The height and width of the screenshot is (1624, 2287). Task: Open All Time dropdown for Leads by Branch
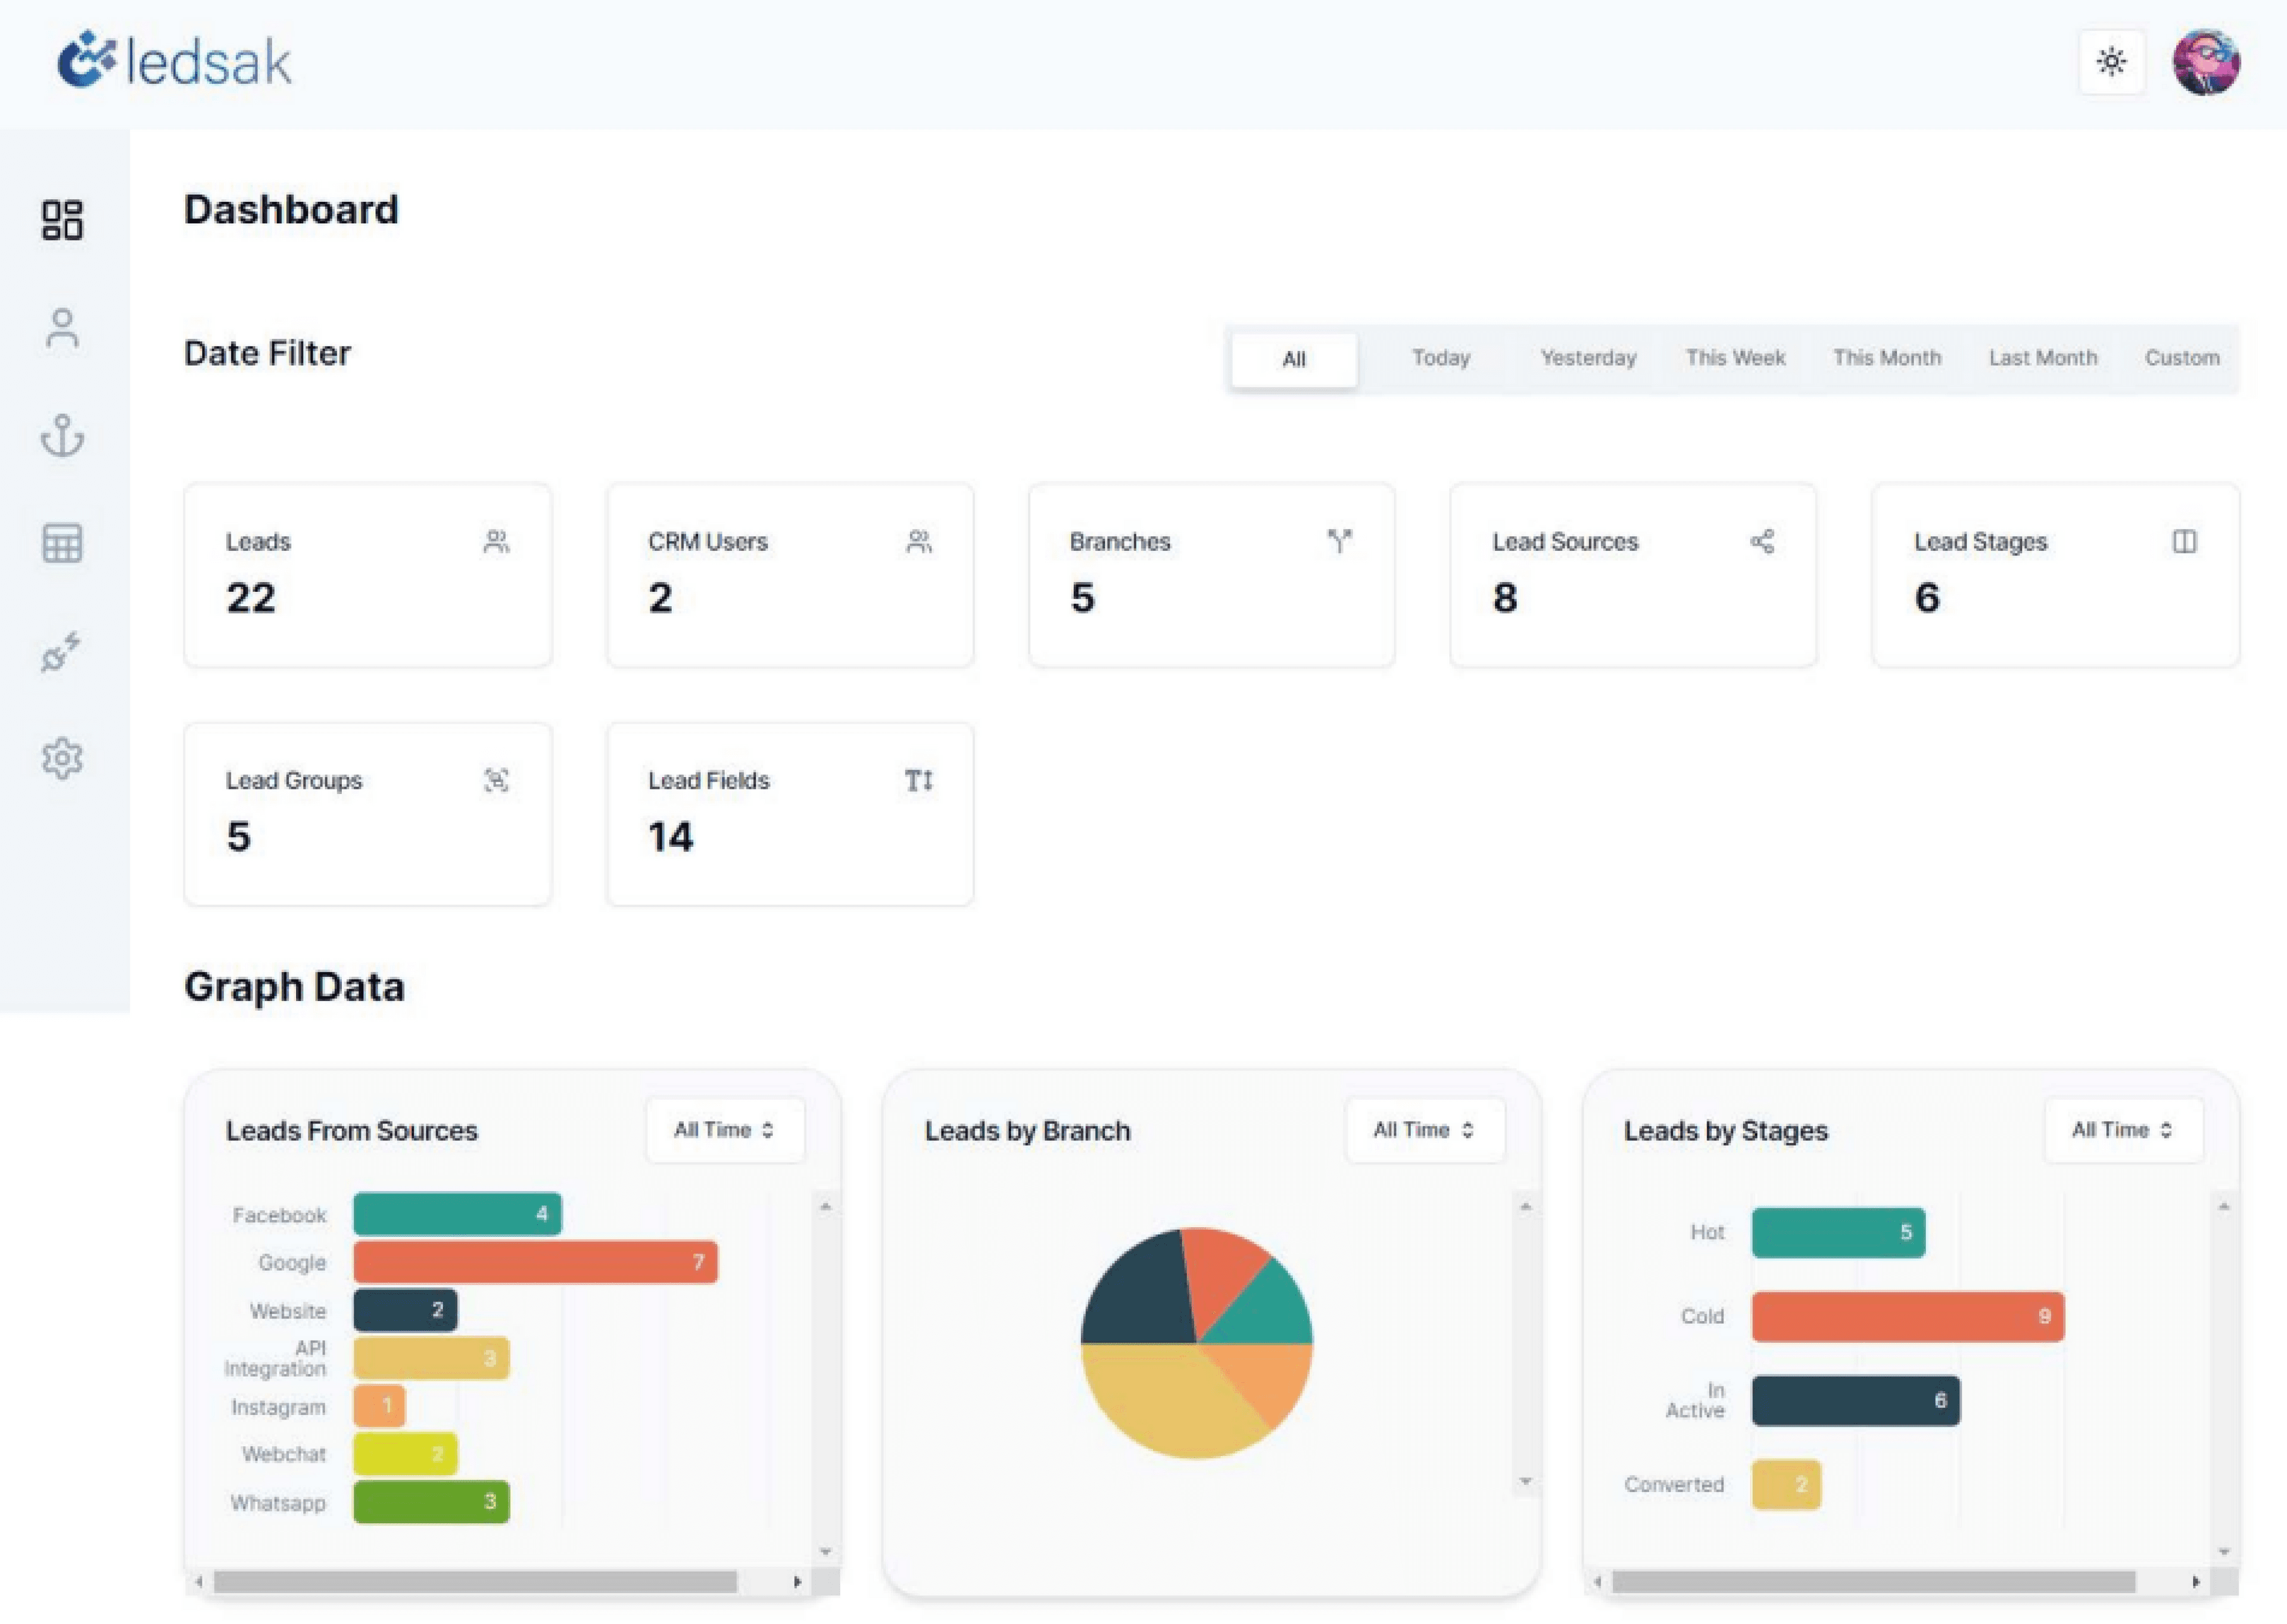click(1424, 1130)
